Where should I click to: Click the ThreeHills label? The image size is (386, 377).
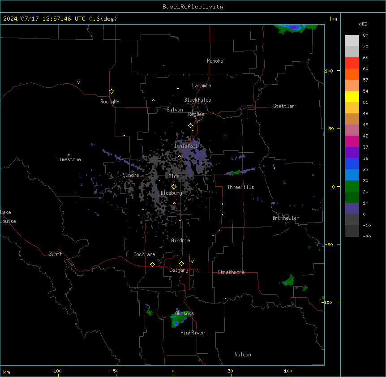[240, 187]
